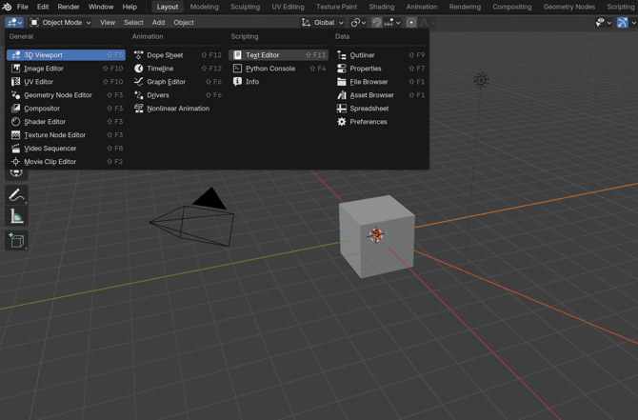This screenshot has height=420, width=638.
Task: Choose Geometry Node Editor from the list
Action: tap(57, 95)
